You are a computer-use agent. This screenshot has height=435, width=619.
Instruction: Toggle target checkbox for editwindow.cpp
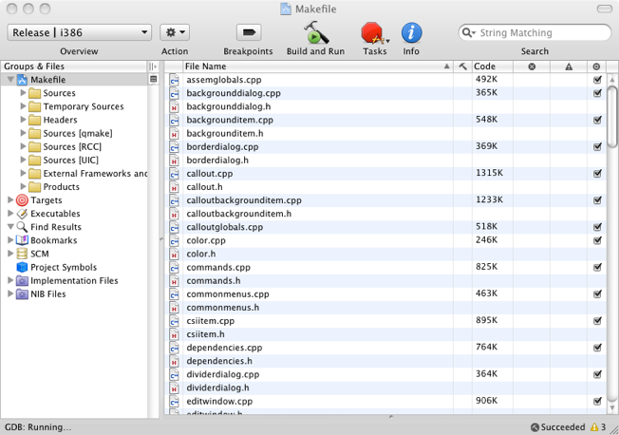597,401
